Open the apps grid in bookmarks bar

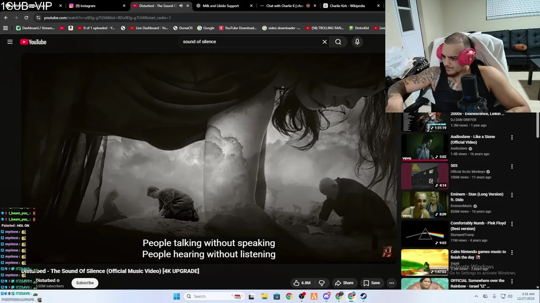pos(5,28)
